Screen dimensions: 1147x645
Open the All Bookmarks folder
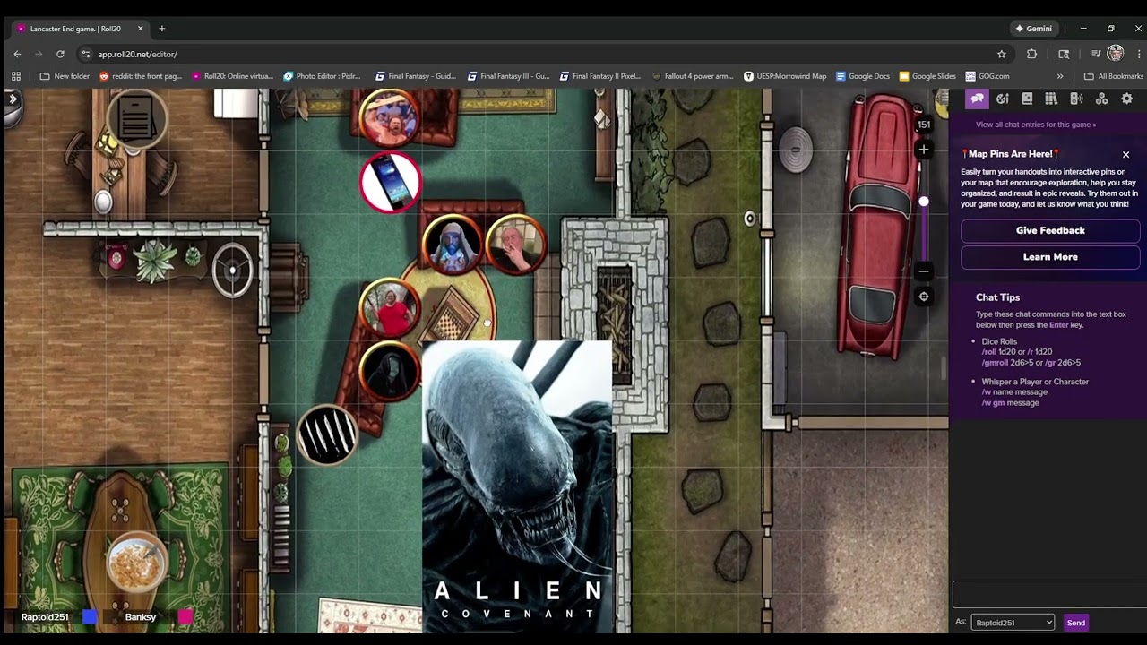click(x=1113, y=76)
